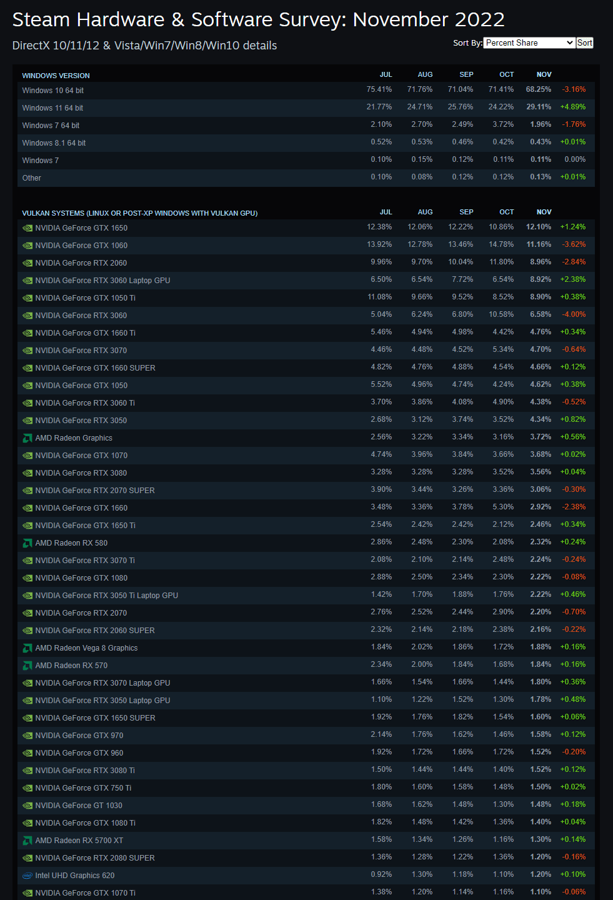Click NVIDIA logo beside GeForce RTX 3080
Viewport: 613px width, 900px height.
tap(27, 473)
